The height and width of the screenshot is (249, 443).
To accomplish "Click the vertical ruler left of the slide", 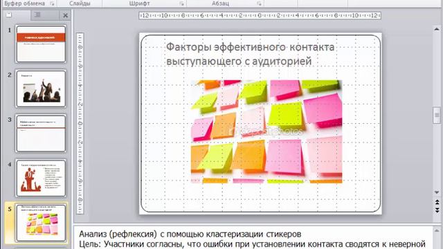I will pyautogui.click(x=80, y=123).
